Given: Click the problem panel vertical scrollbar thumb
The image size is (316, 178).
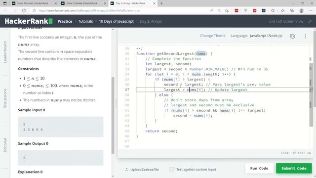Looking at the screenshot, I should 113,115.
